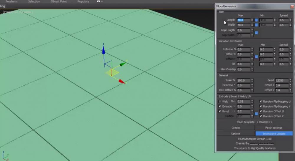Uncheck the Extrude checkbox

click(219, 106)
